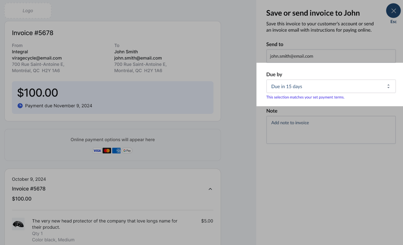Click the Logo placeholder box
Screen dimensions: 403x245
[28, 10]
